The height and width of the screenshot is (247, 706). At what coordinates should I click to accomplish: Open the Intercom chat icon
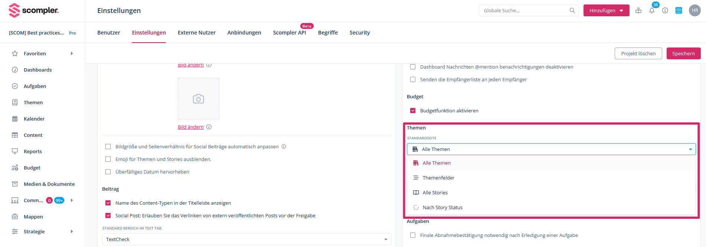tap(679, 10)
